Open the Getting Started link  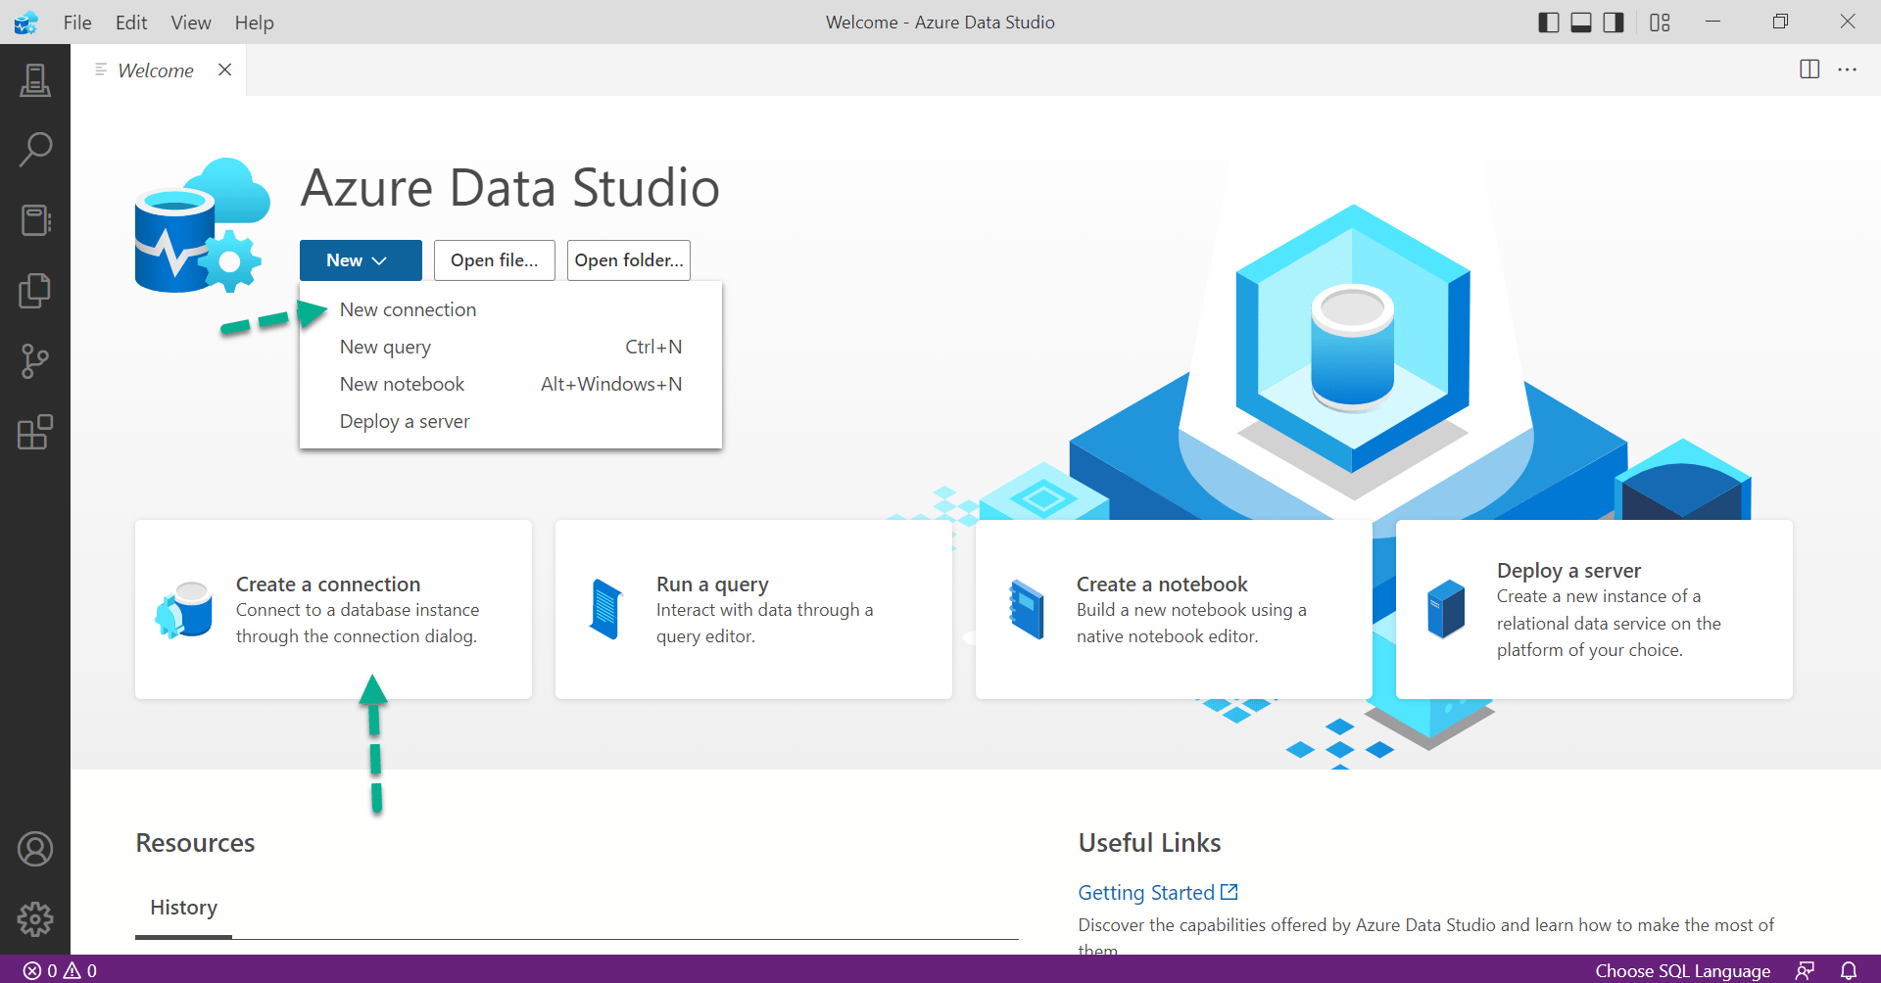click(1158, 893)
